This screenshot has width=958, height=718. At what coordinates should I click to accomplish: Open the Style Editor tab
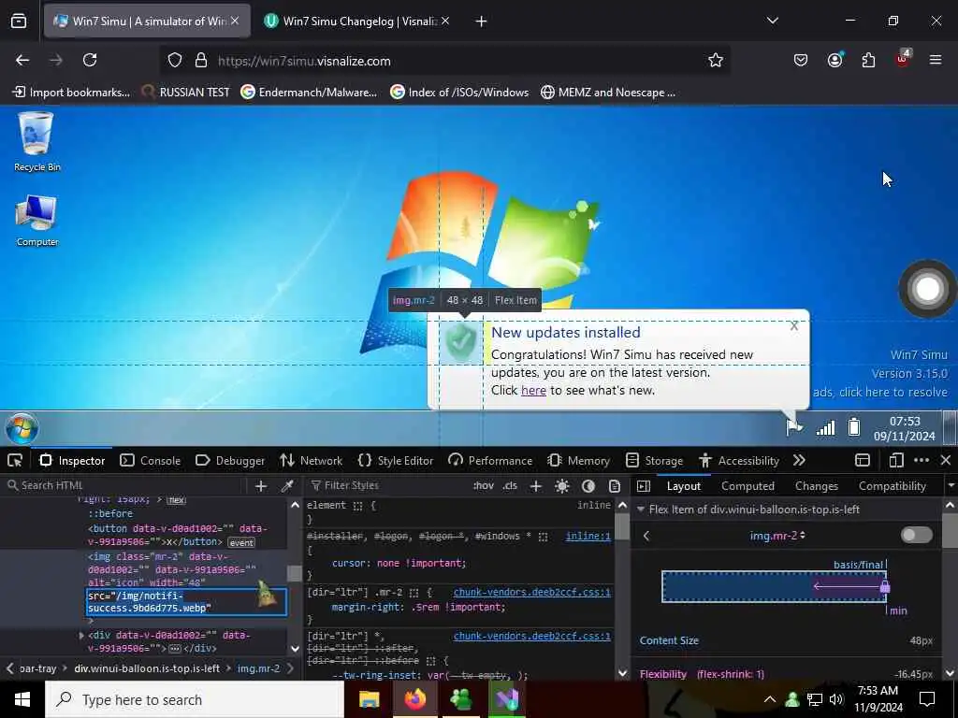click(396, 460)
